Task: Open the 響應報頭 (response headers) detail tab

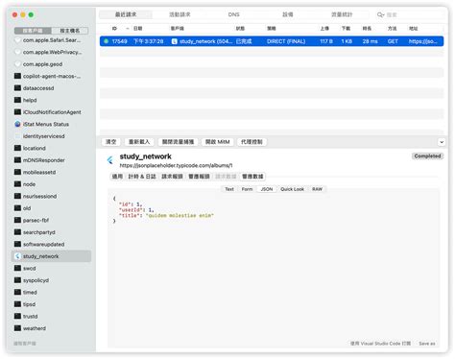Action: (199, 177)
